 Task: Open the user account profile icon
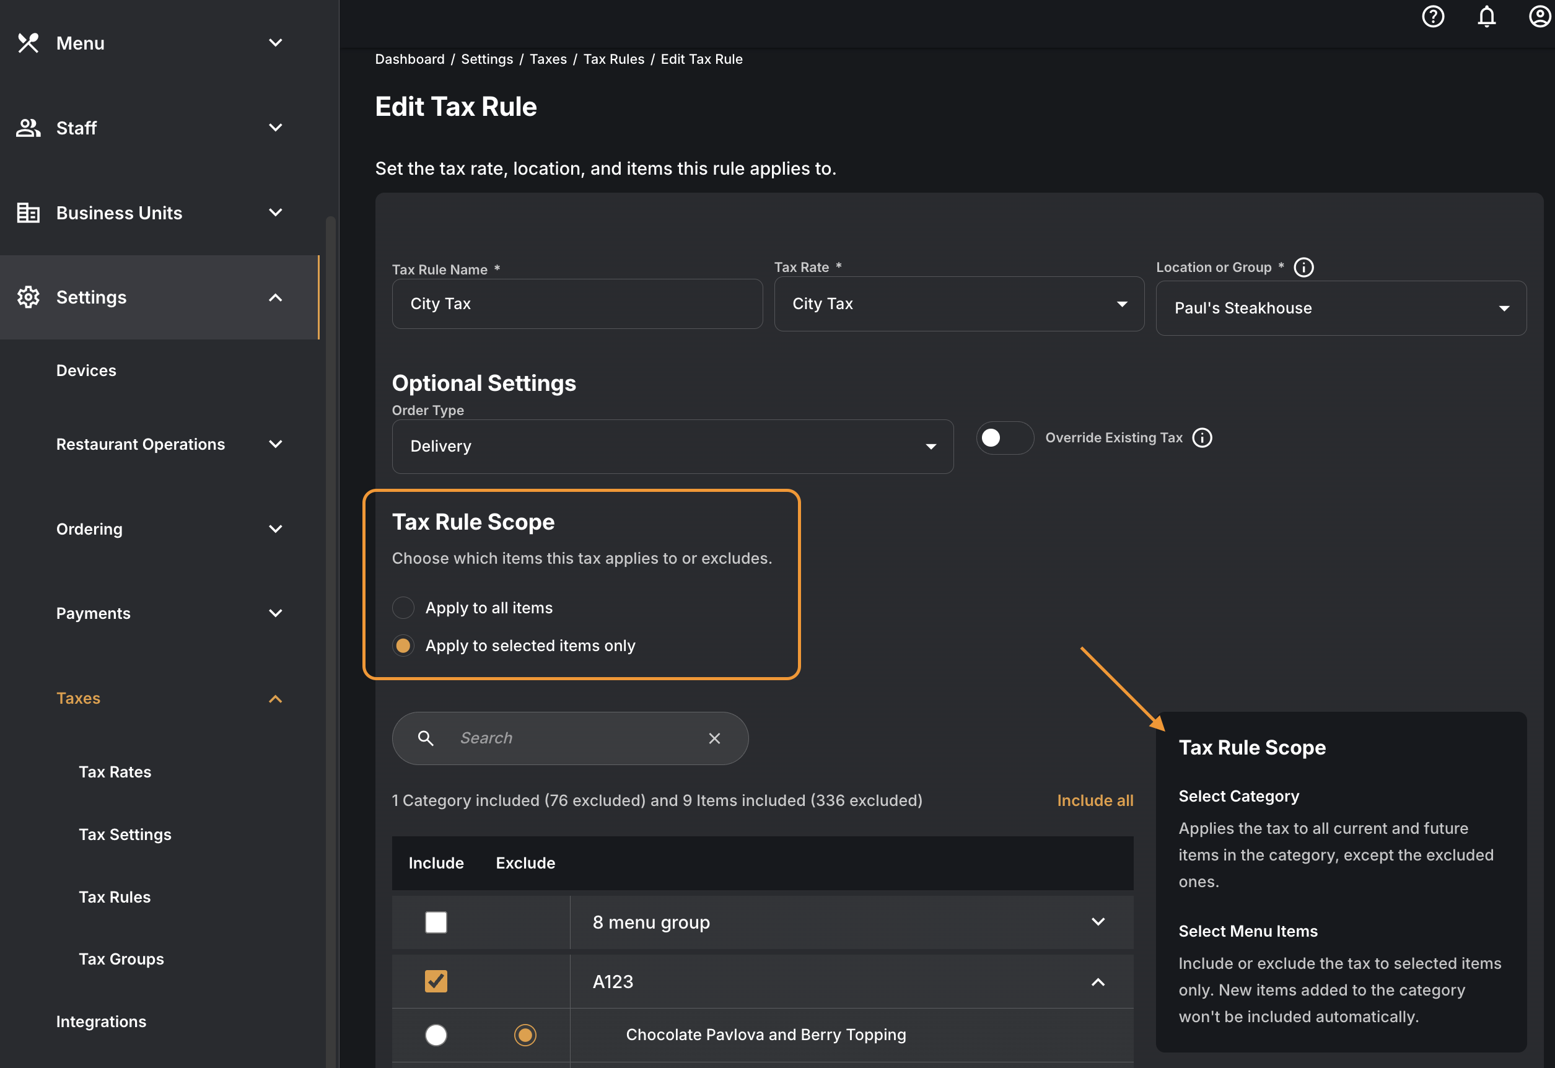click(1540, 16)
